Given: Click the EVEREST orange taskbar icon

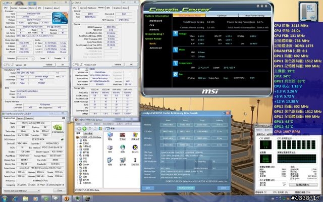Looking at the screenshot, I should point(67,198).
